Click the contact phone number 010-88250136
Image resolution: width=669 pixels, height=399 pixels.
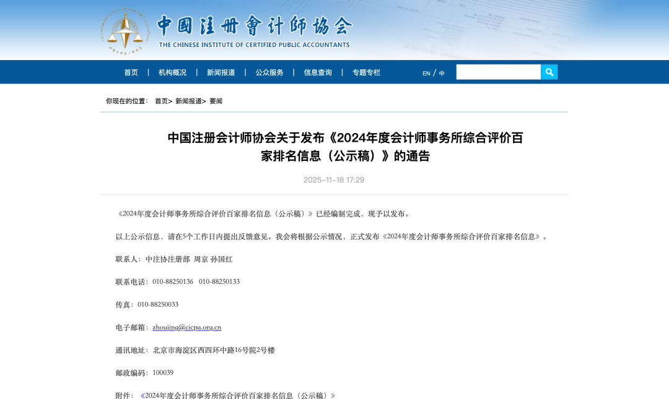[173, 281]
